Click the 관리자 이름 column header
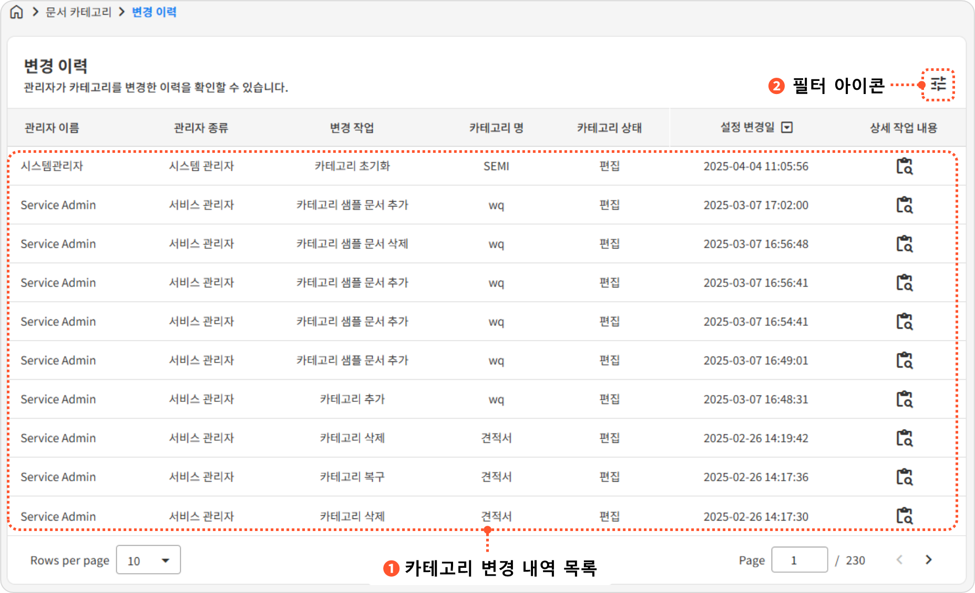Image resolution: width=975 pixels, height=593 pixels. (52, 128)
